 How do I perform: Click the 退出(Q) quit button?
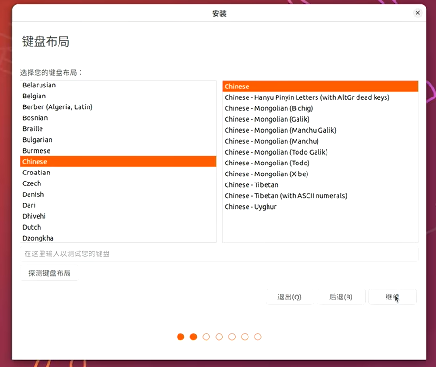pyautogui.click(x=290, y=297)
